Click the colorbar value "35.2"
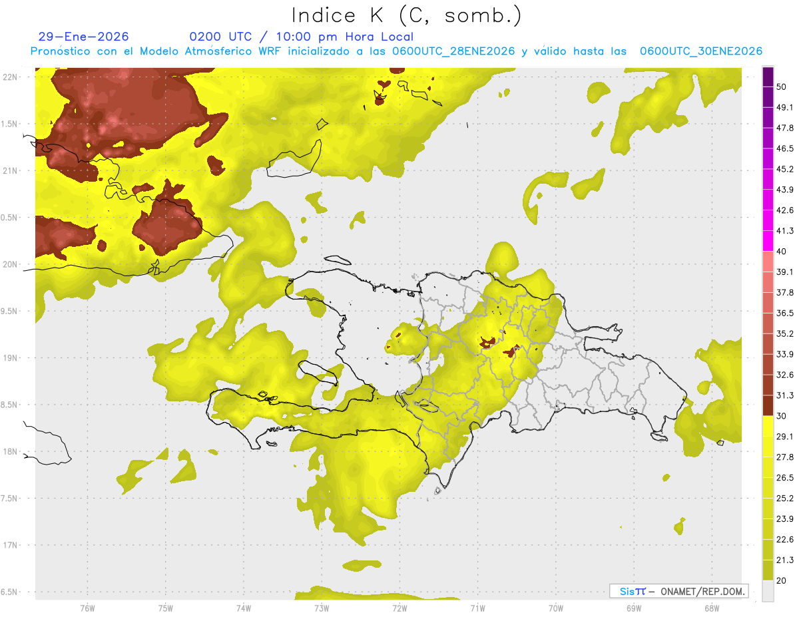The height and width of the screenshot is (617, 799). [x=785, y=333]
